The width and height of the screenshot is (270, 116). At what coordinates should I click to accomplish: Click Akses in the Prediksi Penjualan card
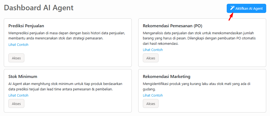17,58
